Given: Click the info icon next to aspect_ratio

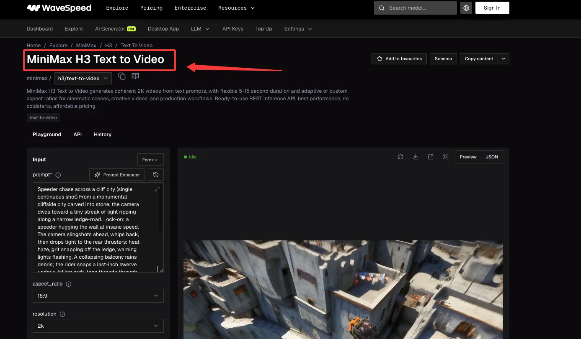Looking at the screenshot, I should [69, 284].
